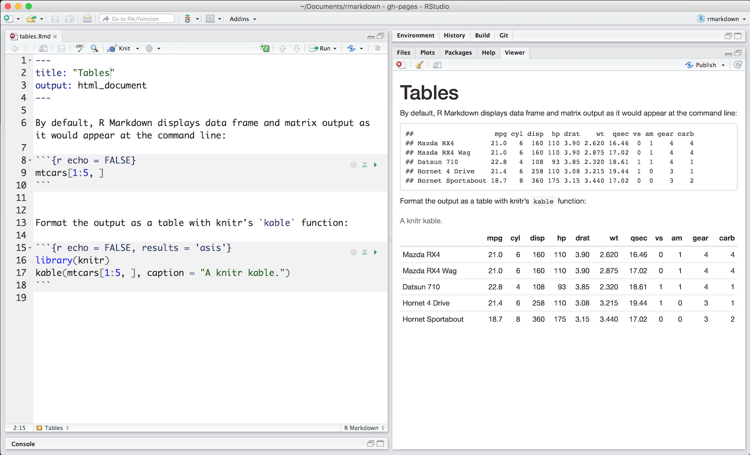Image resolution: width=750 pixels, height=455 pixels.
Task: Click the Go to file/function field
Action: (x=137, y=19)
